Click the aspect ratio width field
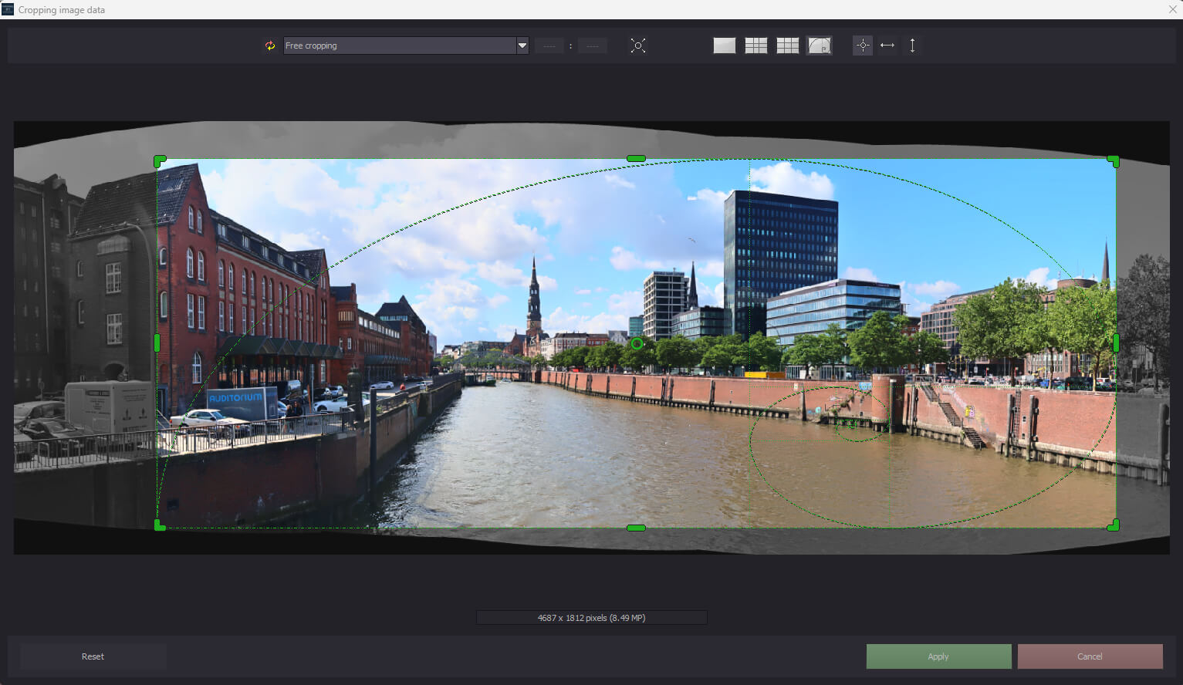The width and height of the screenshot is (1183, 685). 549,46
